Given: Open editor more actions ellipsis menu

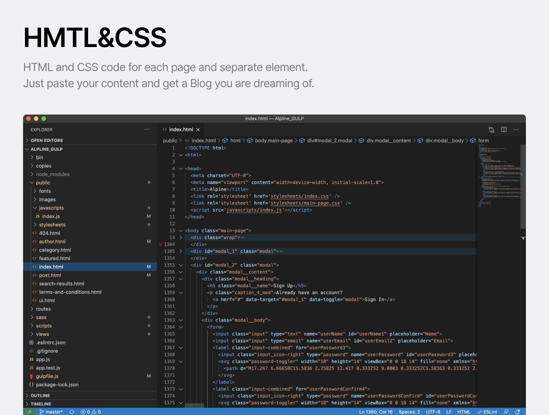Looking at the screenshot, I should click(516, 130).
